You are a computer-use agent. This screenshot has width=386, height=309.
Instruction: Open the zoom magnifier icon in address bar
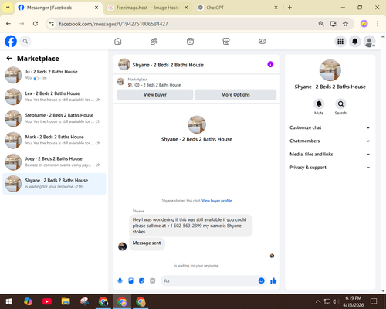[x=321, y=24]
